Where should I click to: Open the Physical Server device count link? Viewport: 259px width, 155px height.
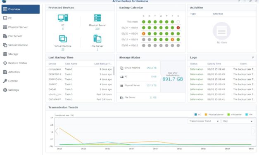(97, 29)
